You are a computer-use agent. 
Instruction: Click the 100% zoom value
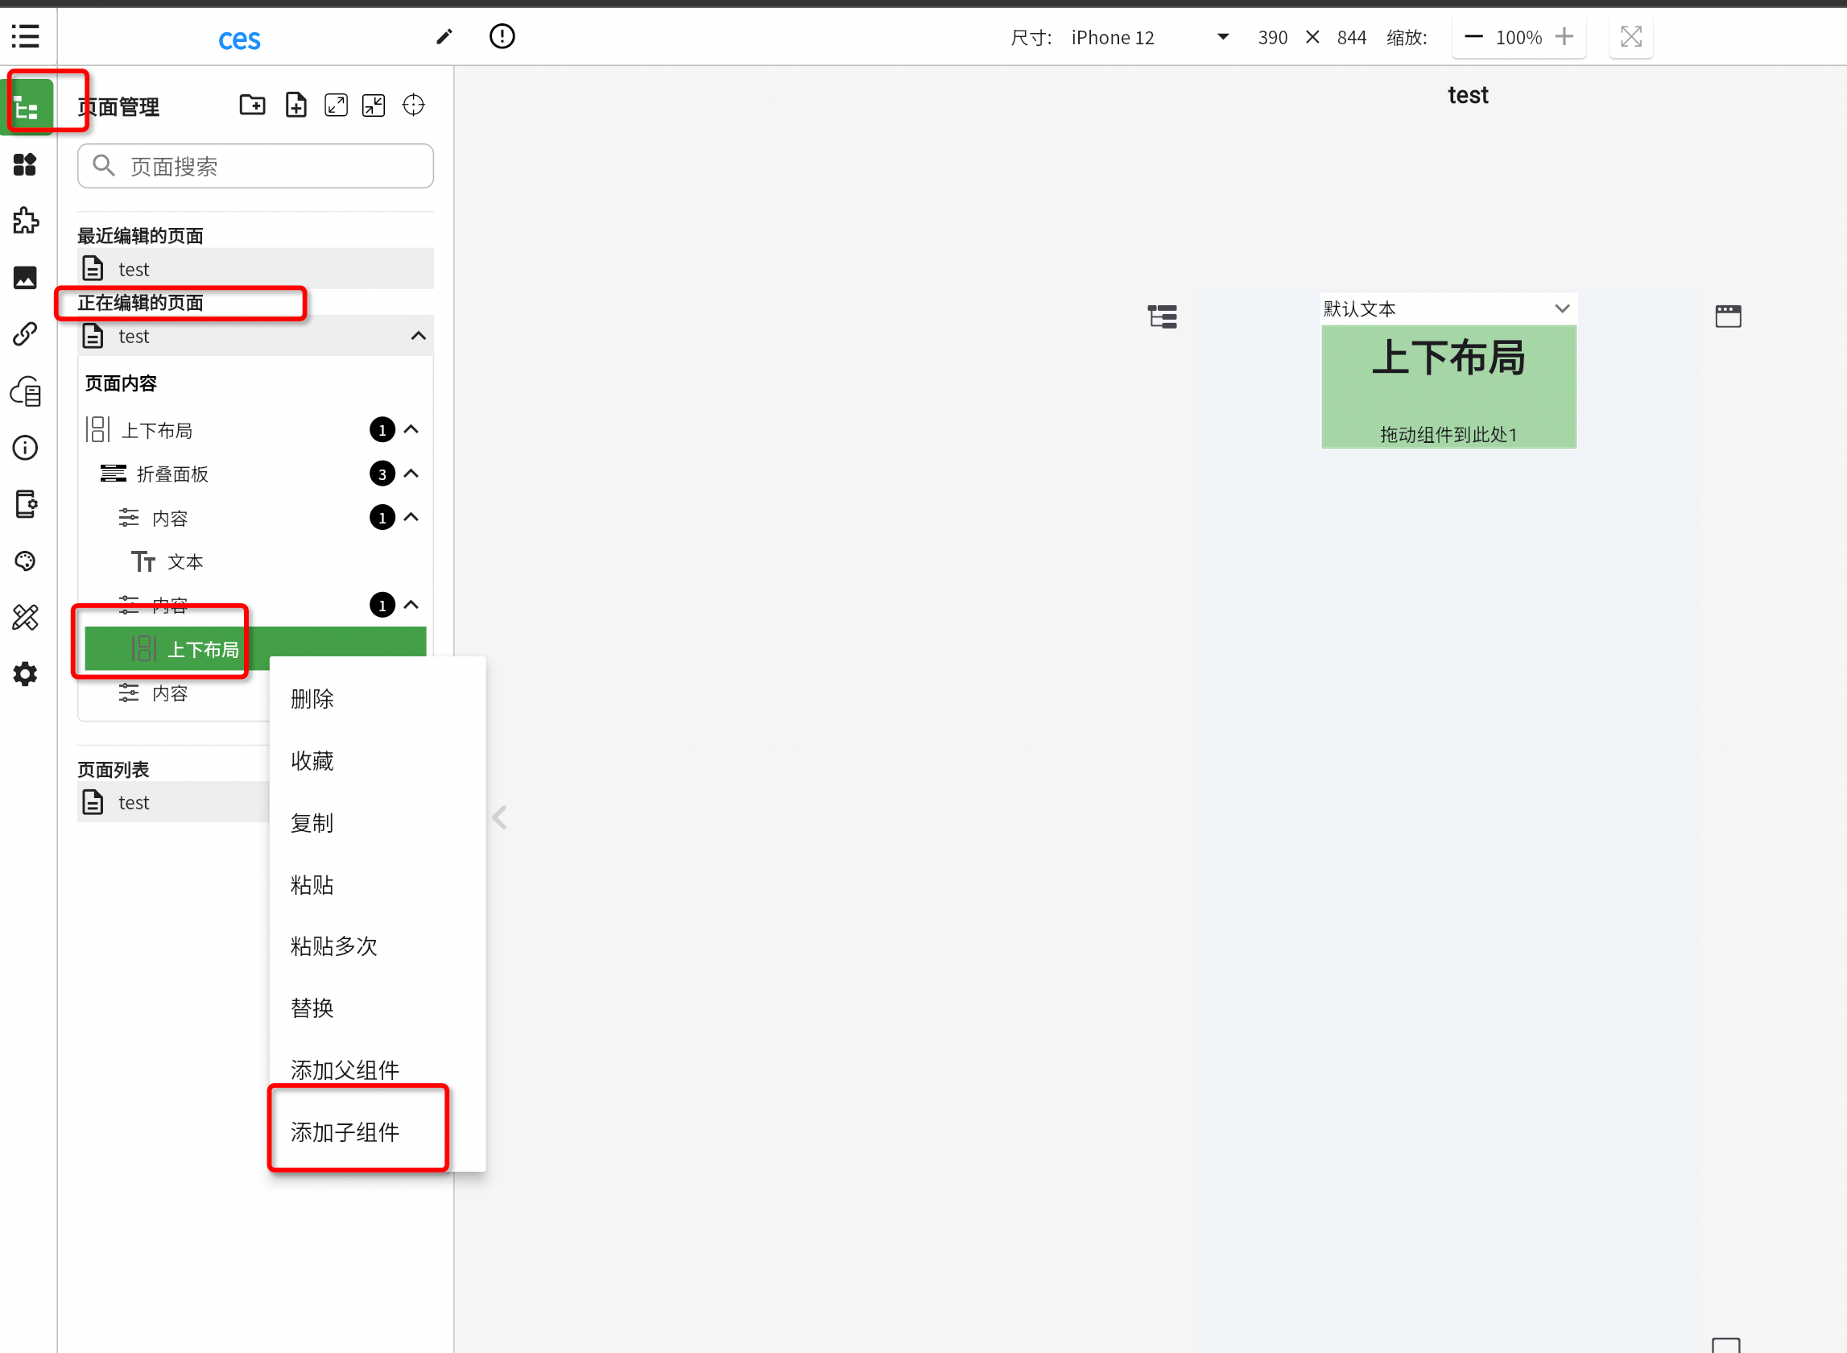click(x=1519, y=37)
